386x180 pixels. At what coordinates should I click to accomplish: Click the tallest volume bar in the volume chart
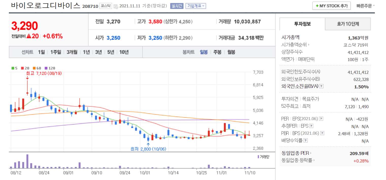click(x=27, y=161)
